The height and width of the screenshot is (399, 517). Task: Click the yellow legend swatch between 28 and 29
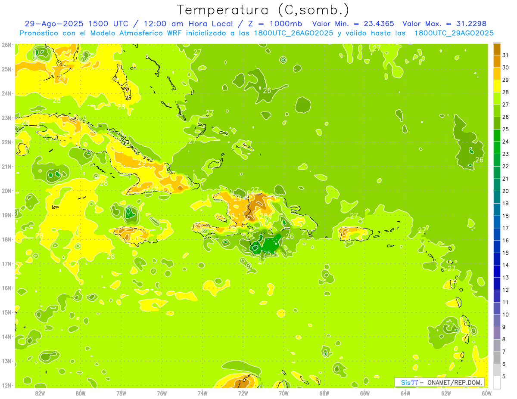click(x=497, y=86)
